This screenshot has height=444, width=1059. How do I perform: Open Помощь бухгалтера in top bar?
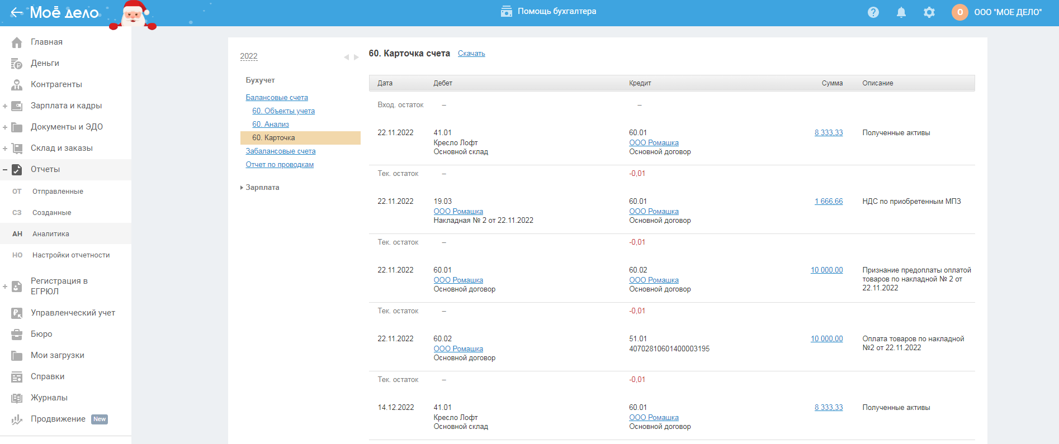[x=549, y=12]
